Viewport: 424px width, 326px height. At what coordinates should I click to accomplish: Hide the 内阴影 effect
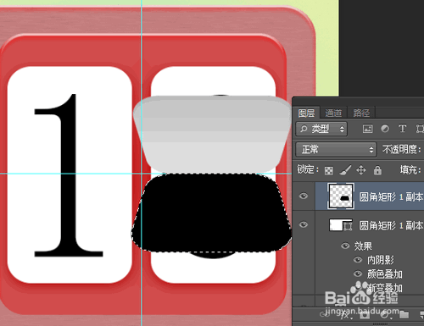(358, 260)
